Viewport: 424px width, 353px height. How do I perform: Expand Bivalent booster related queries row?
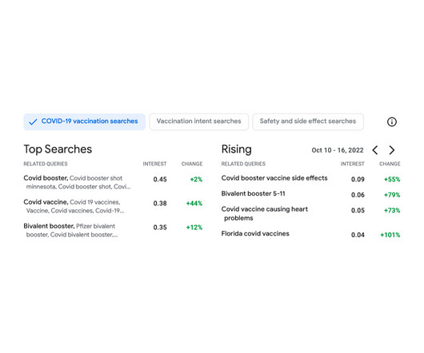point(113,231)
